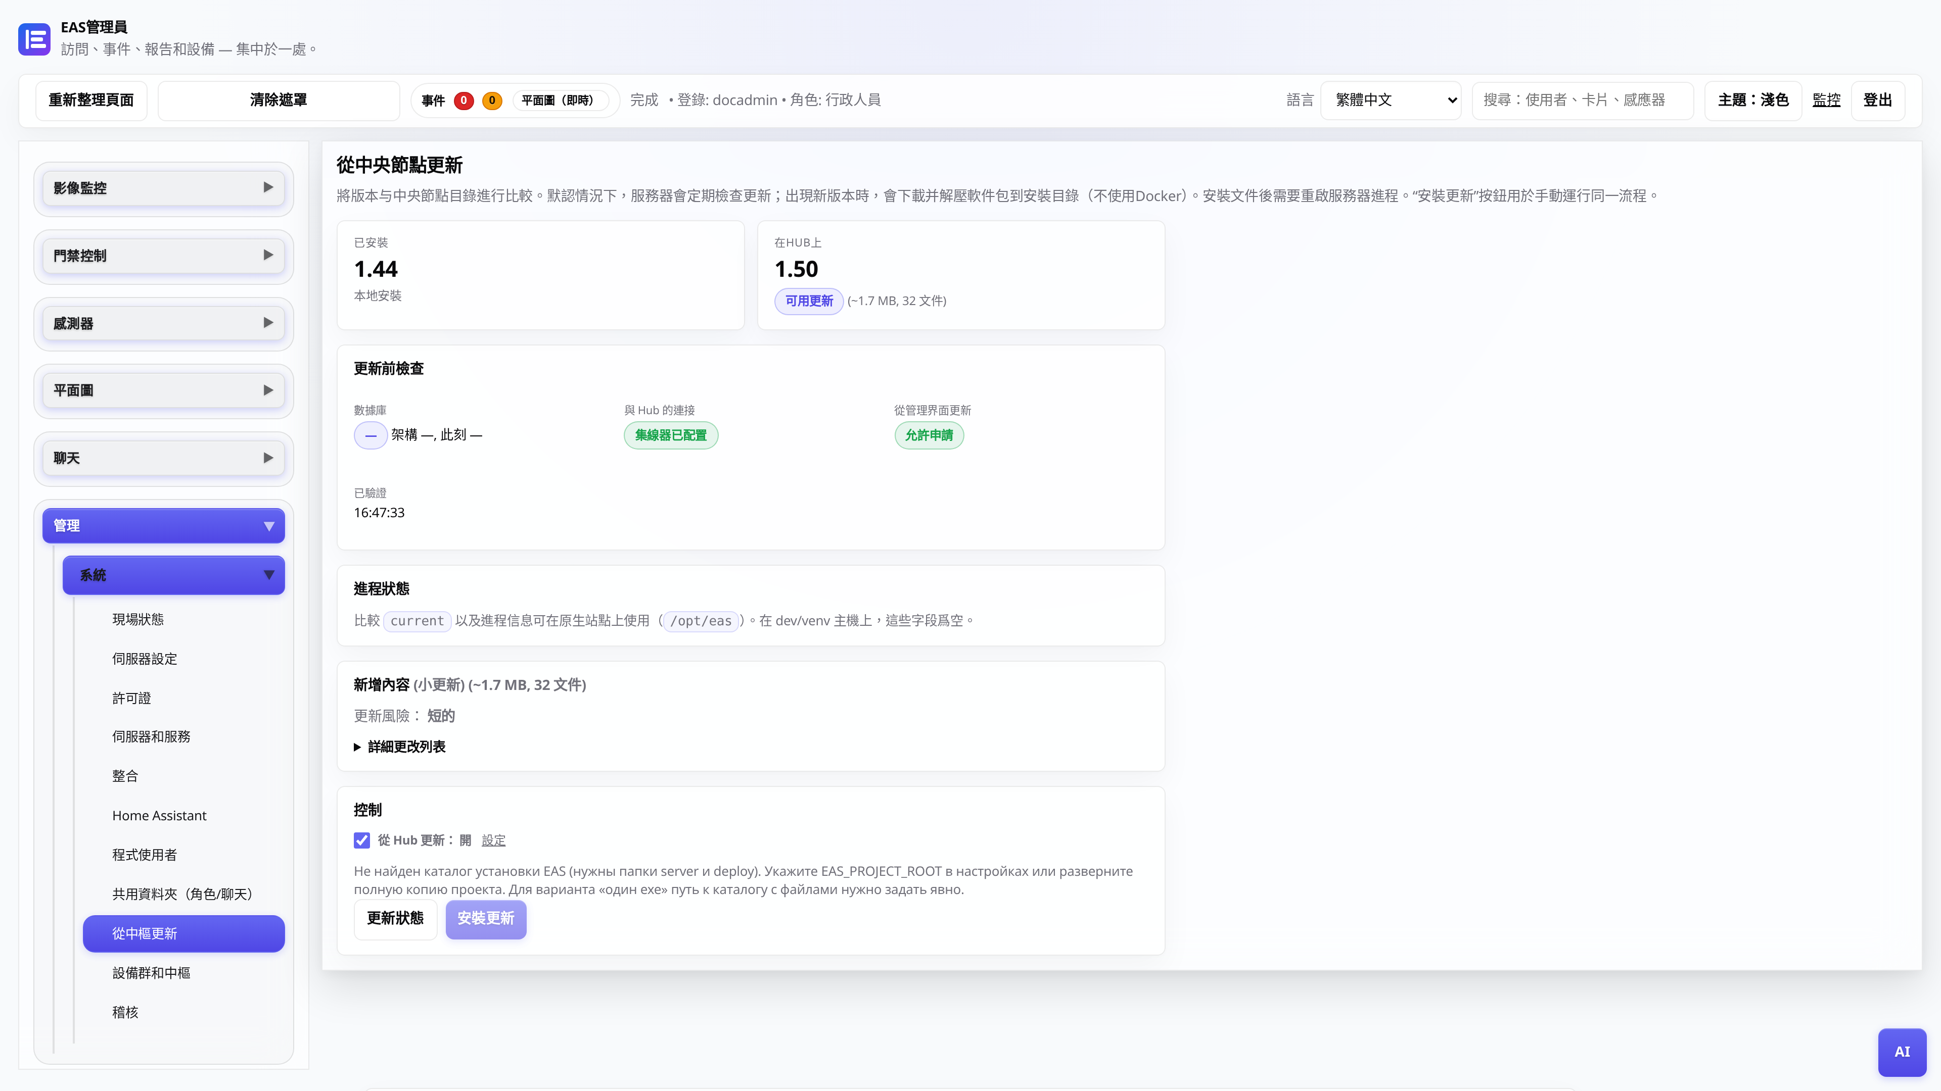This screenshot has height=1091, width=1941.
Task: Open the AI assistant button
Action: tap(1902, 1052)
